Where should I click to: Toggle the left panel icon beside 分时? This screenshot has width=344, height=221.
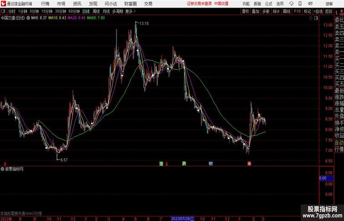[3, 11]
